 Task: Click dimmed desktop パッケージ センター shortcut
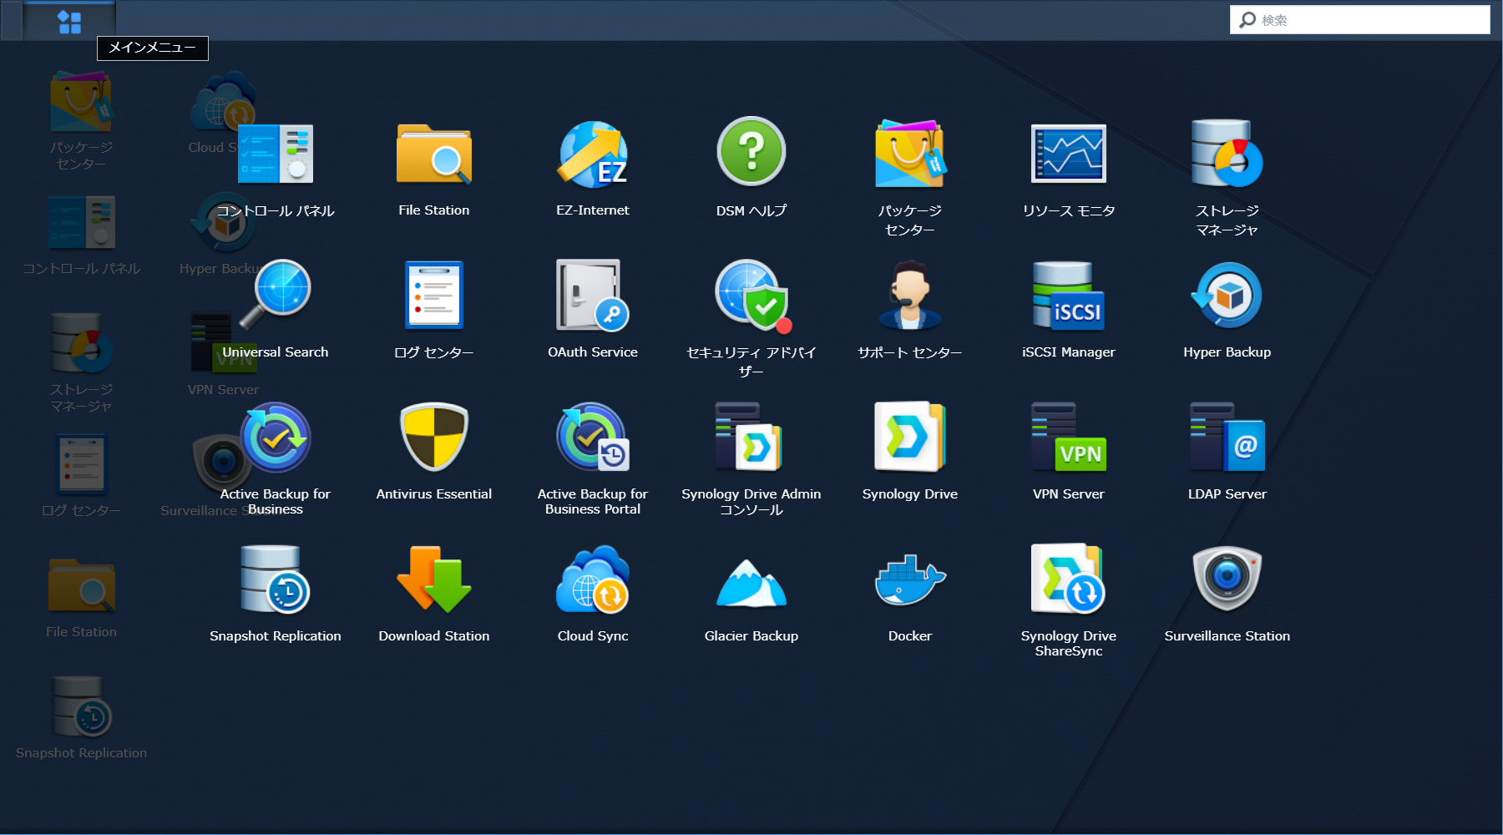point(81,121)
